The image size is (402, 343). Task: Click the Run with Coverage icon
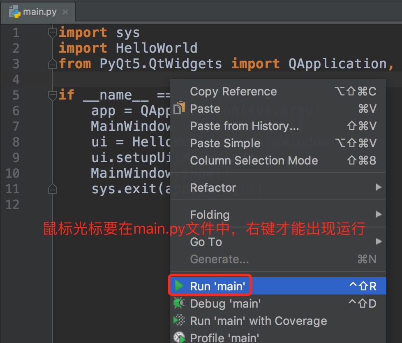coord(179,321)
